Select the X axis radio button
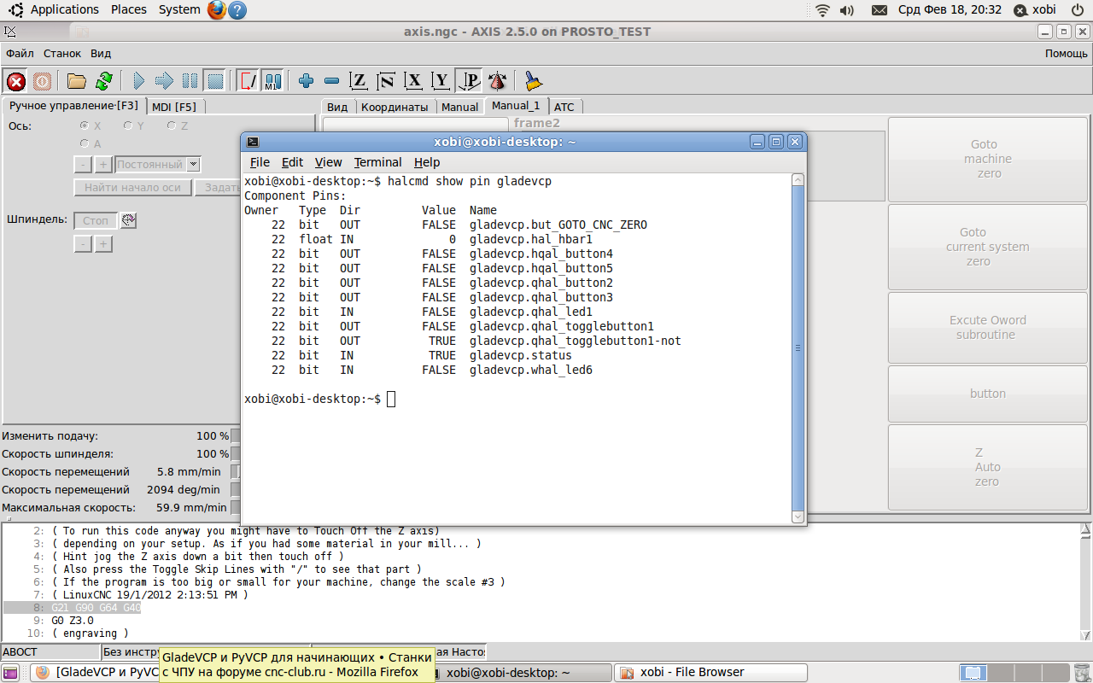The width and height of the screenshot is (1093, 683). [x=85, y=126]
